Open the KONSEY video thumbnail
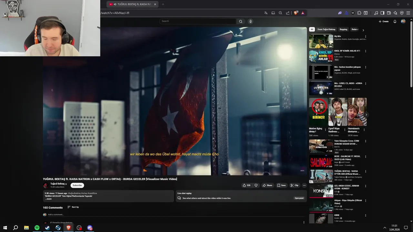Screen dimensions: 413x232 (x=321, y=191)
